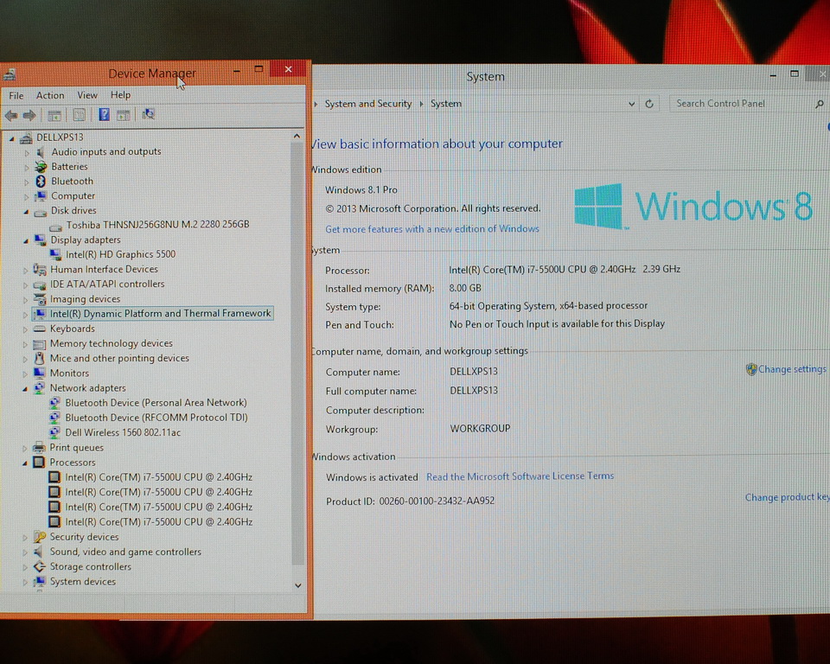Screen dimensions: 830x664
Task: Expand the IDE ATA/ATAPI controllers arrow
Action: [25, 284]
